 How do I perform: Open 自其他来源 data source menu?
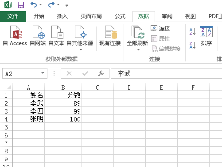point(80,38)
